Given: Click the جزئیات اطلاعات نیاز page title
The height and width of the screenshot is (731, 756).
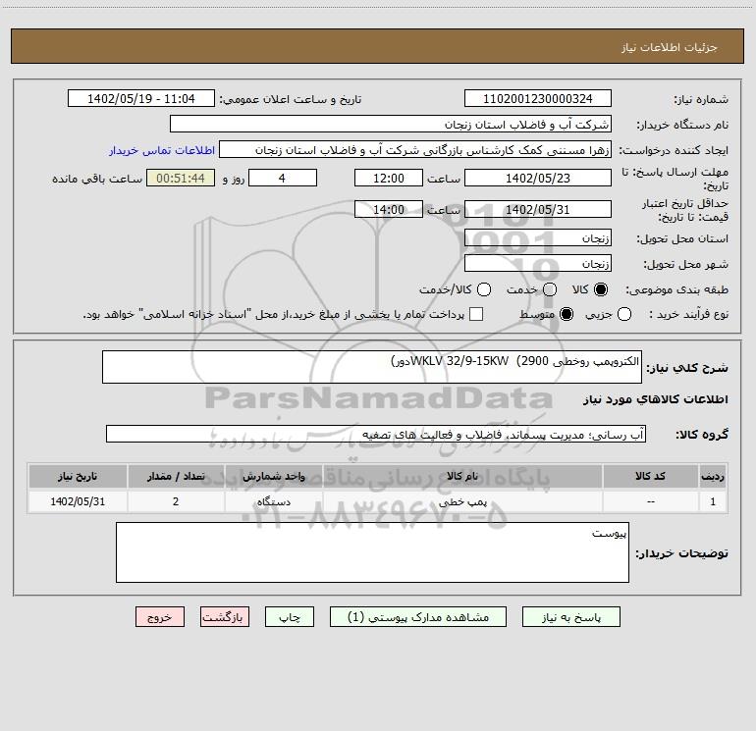Looking at the screenshot, I should (x=670, y=47).
